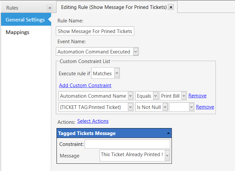Click the Add Custom Constraint link

click(85, 85)
